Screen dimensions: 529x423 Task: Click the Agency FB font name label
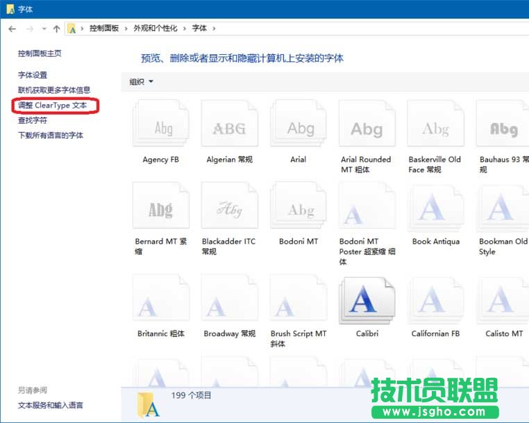[x=160, y=160]
